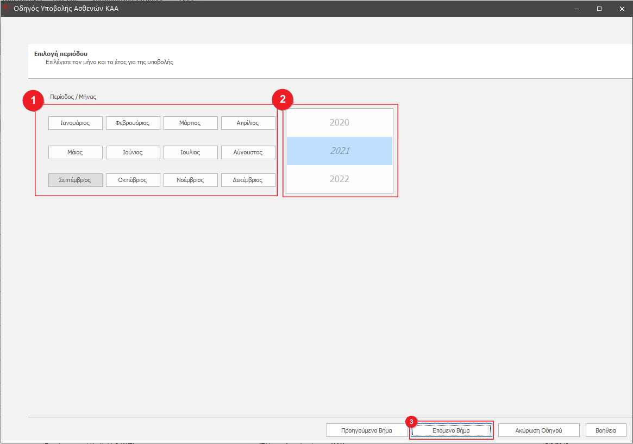633x444 pixels.
Task: Choose Δεκέμβριος in the month grid
Action: tap(248, 180)
